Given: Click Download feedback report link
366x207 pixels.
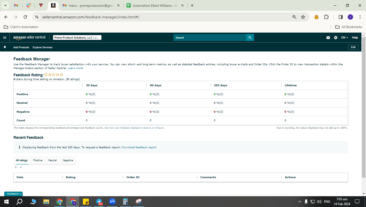Looking at the screenshot, I should 139,147.
